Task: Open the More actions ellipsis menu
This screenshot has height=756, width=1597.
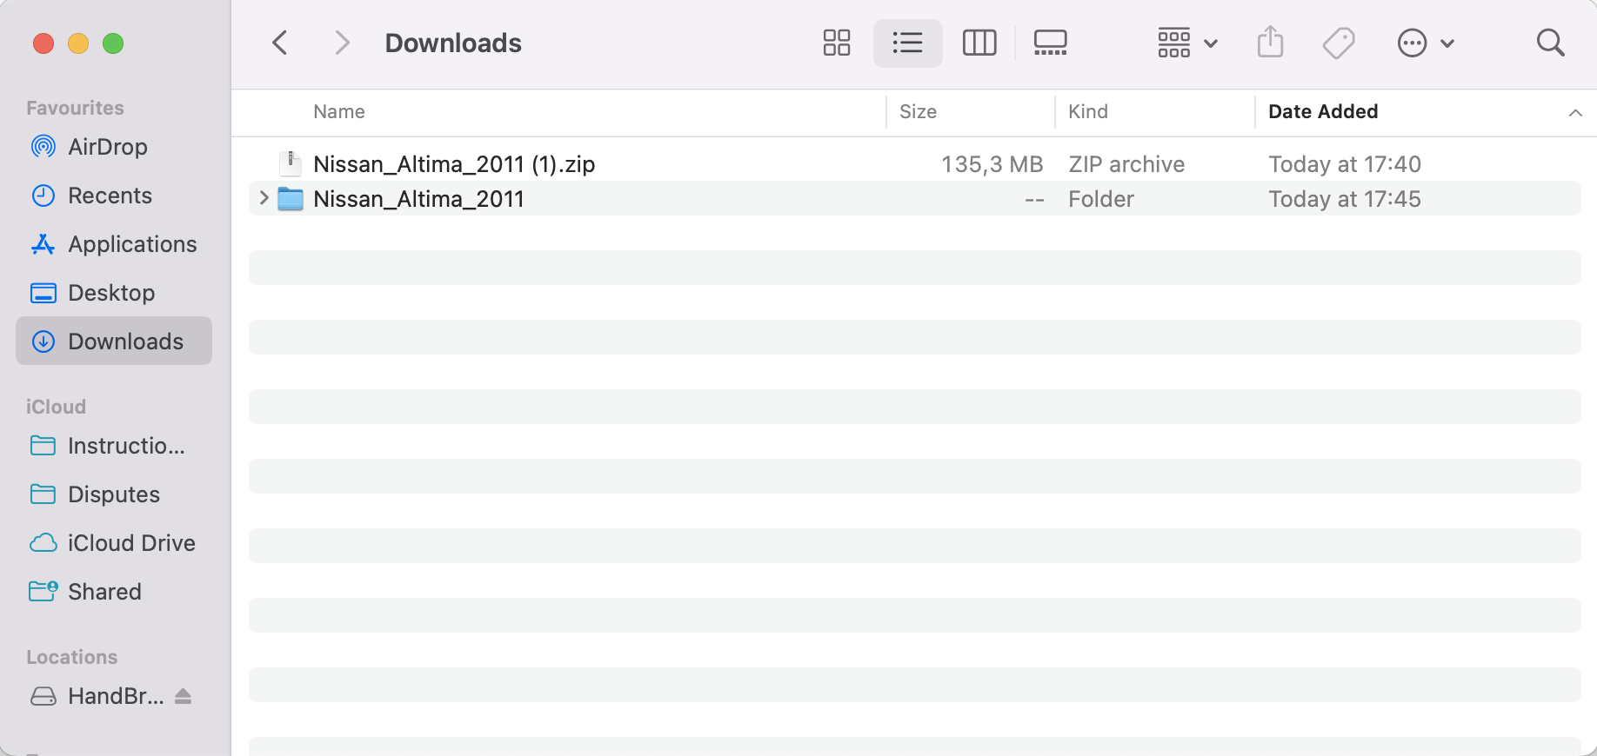Action: pyautogui.click(x=1425, y=43)
